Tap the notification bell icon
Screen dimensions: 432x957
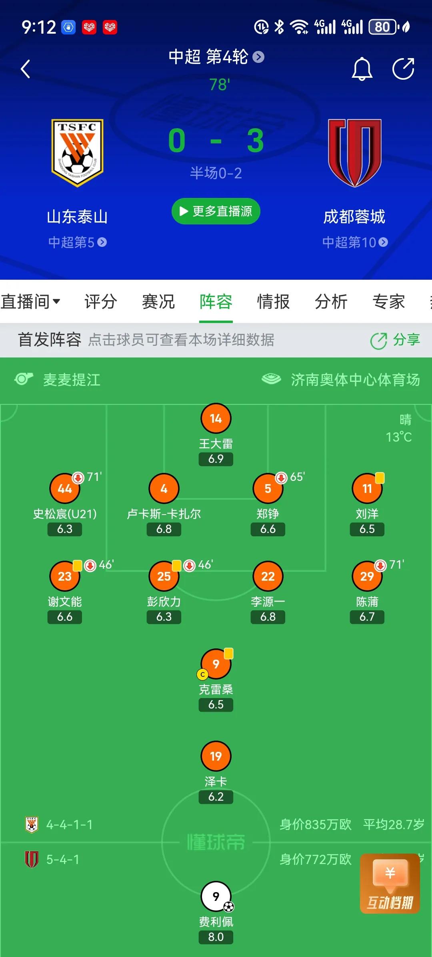[x=362, y=69]
